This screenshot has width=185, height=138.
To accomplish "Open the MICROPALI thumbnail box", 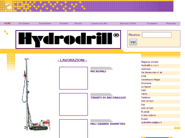I will coord(74,78).
